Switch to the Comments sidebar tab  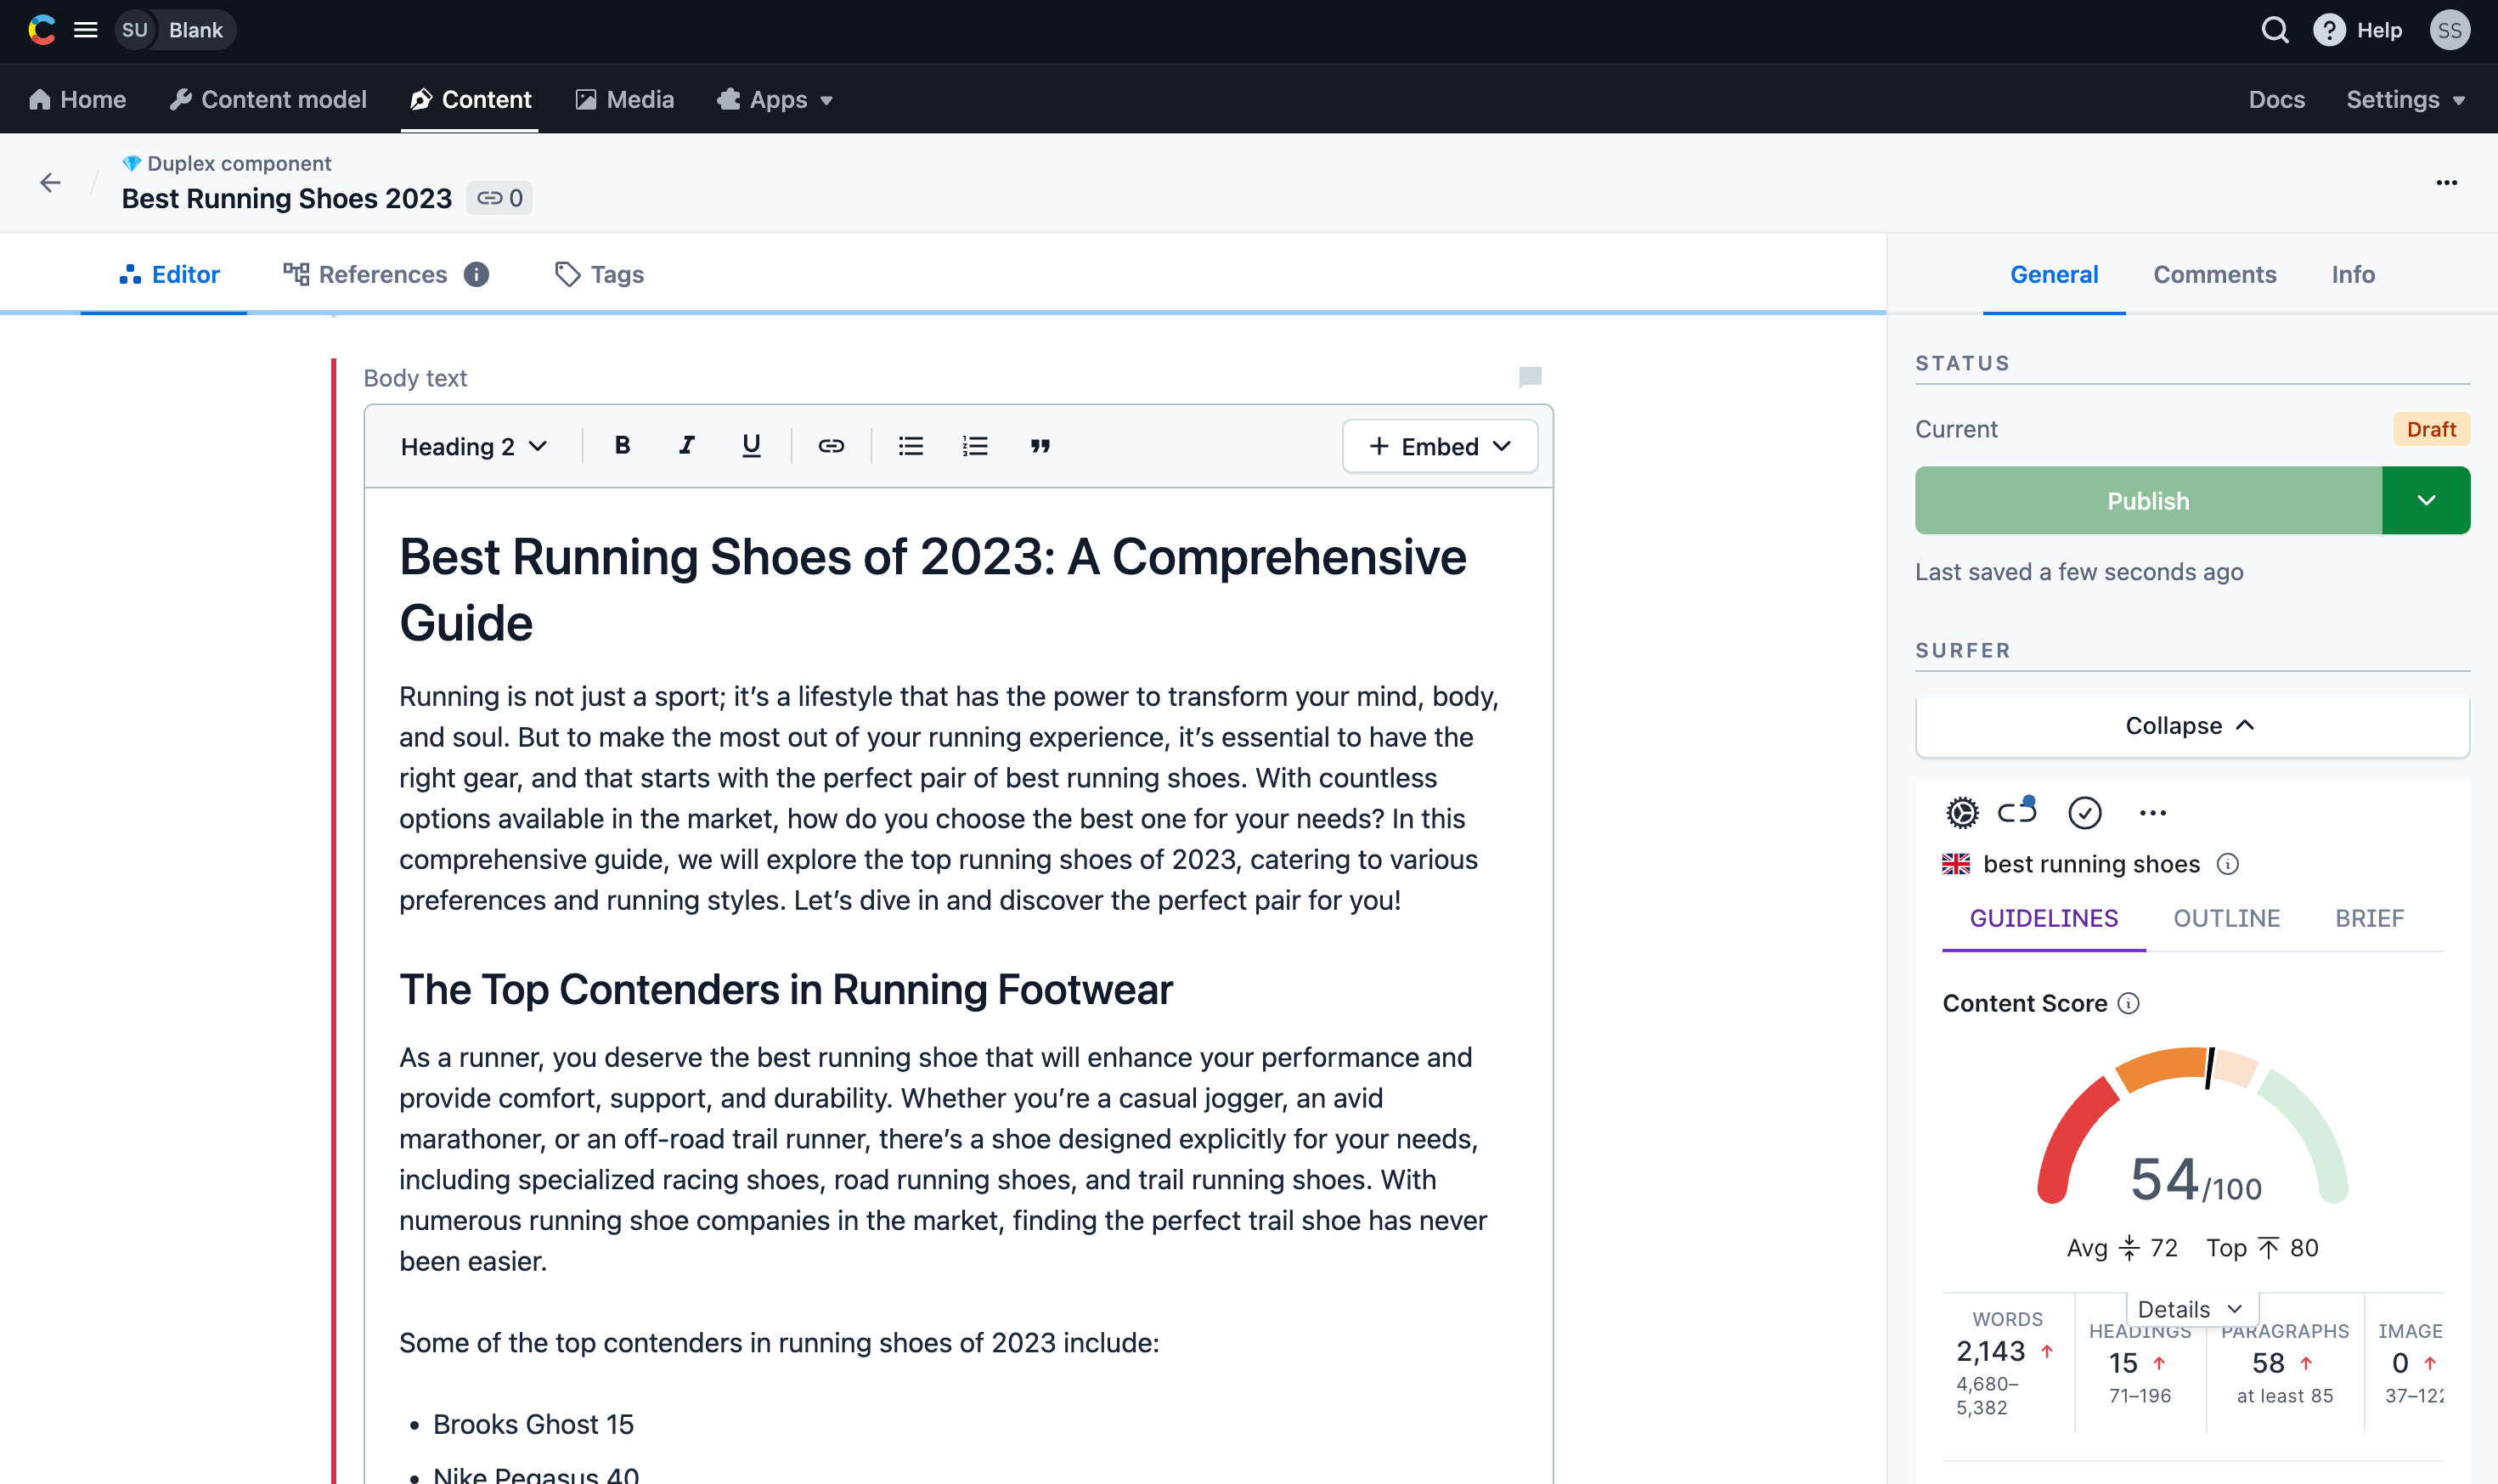tap(2214, 275)
